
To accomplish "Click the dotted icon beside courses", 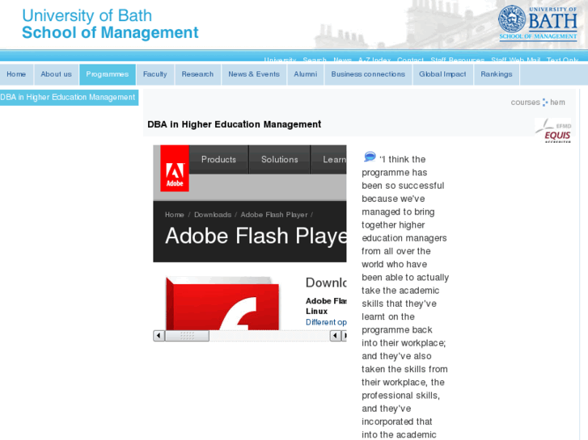I will (x=545, y=103).
